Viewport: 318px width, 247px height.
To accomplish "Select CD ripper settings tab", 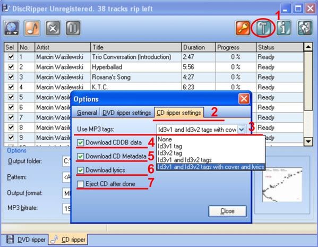I will pyautogui.click(x=179, y=113).
